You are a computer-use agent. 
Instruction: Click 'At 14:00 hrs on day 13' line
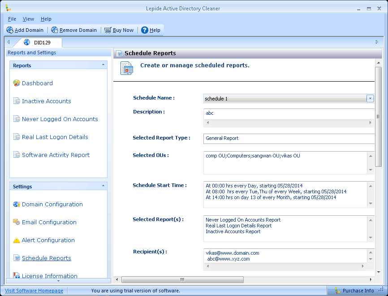271,197
